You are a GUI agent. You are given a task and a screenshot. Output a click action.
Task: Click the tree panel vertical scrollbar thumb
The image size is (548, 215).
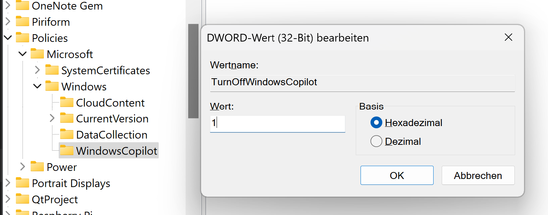tap(193, 71)
